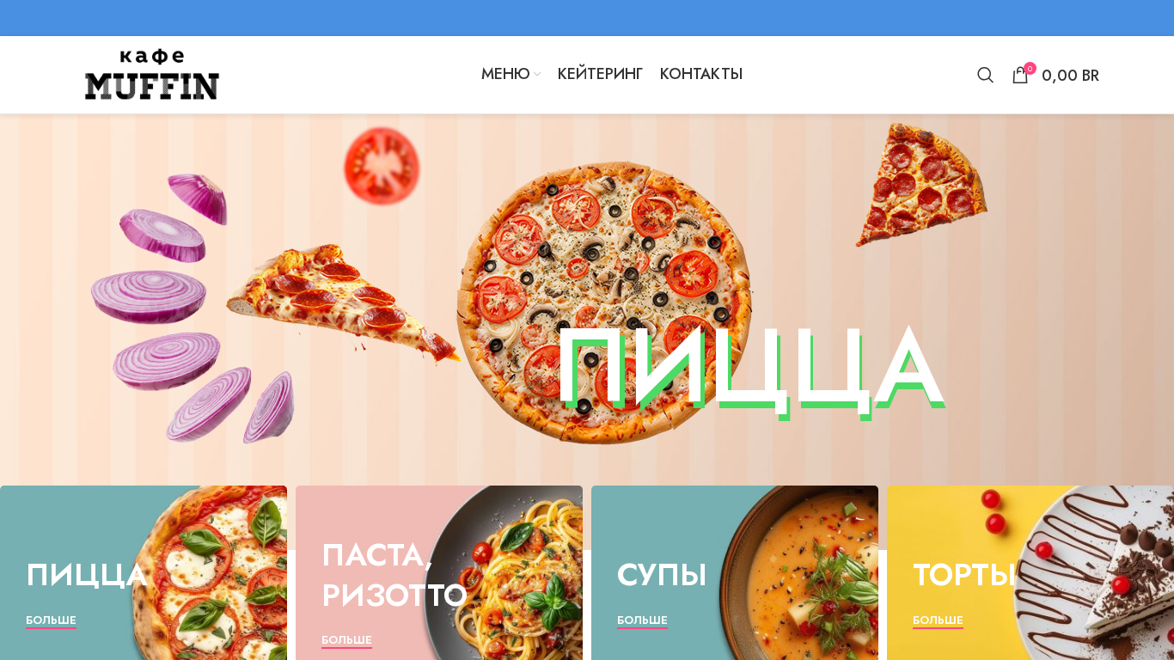Screen dimensions: 1174x660
Task: Open the shopping bag cart icon
Action: pyautogui.click(x=1020, y=76)
